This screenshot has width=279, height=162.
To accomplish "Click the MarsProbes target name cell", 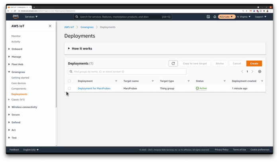I will (130, 88).
